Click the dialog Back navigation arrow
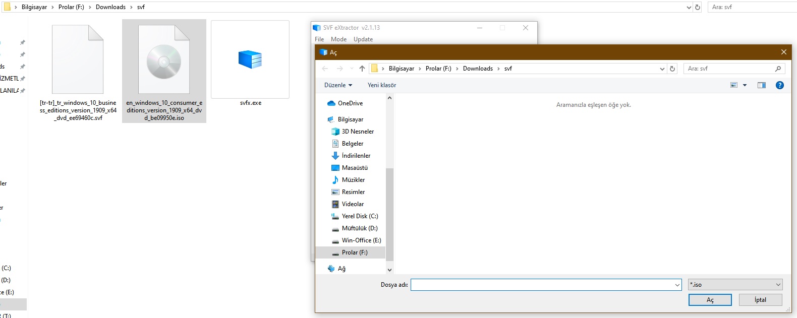The height and width of the screenshot is (318, 797). click(x=325, y=69)
